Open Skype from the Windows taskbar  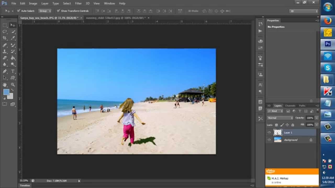pos(328,68)
